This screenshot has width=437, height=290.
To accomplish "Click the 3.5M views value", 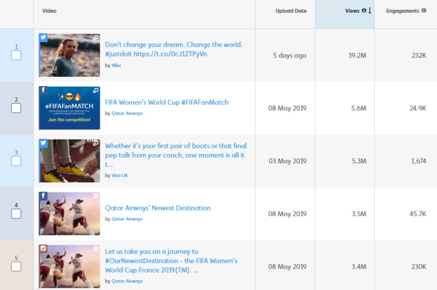I will tap(359, 214).
